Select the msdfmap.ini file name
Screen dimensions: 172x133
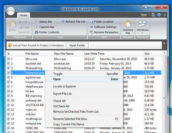(x=34, y=119)
